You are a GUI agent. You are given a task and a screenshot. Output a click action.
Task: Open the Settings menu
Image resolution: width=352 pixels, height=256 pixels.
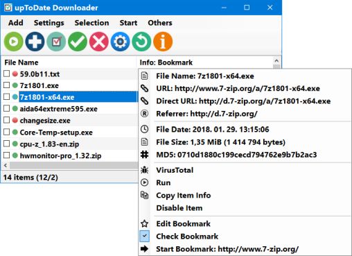click(x=49, y=23)
